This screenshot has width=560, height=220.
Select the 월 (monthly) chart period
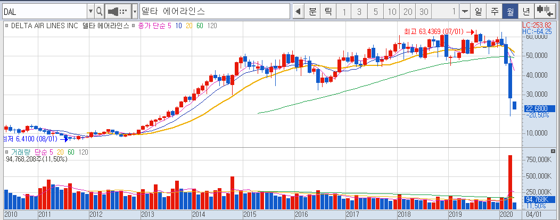click(510, 12)
